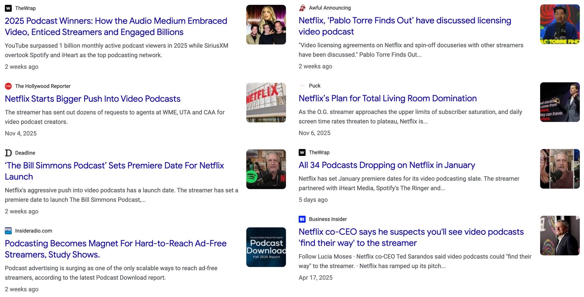Click the Deadline D favicon

pyautogui.click(x=8, y=153)
